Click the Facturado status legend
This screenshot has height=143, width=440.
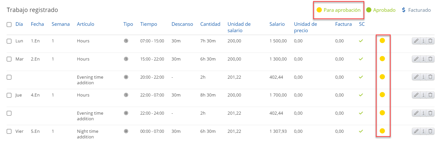tap(416, 10)
